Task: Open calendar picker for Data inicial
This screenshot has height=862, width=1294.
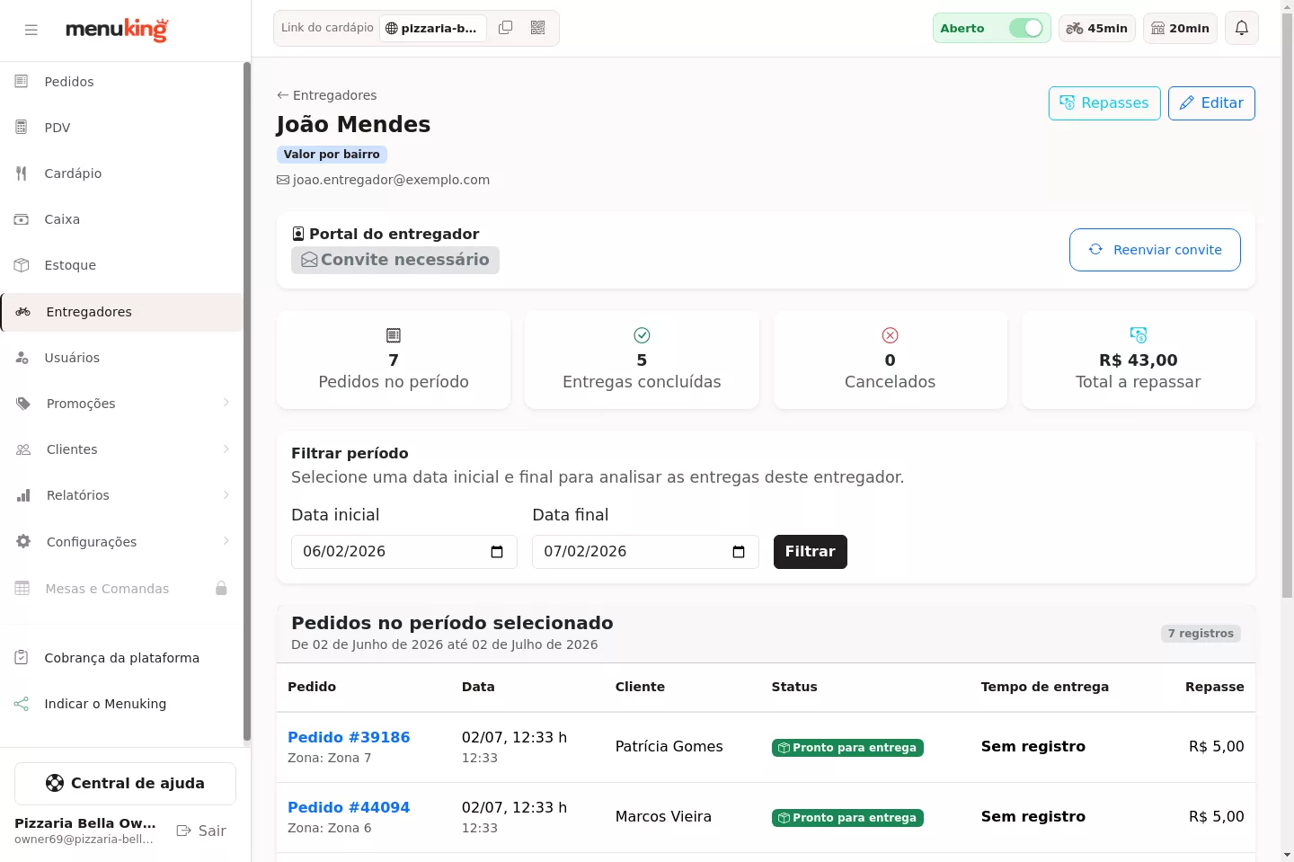Action: click(x=497, y=552)
